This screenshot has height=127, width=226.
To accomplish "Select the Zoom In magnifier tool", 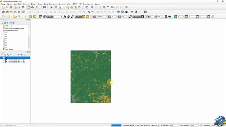I will point(36,7).
